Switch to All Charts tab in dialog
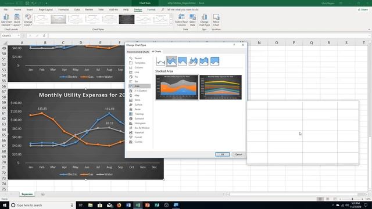This screenshot has width=372, height=209. [156, 52]
